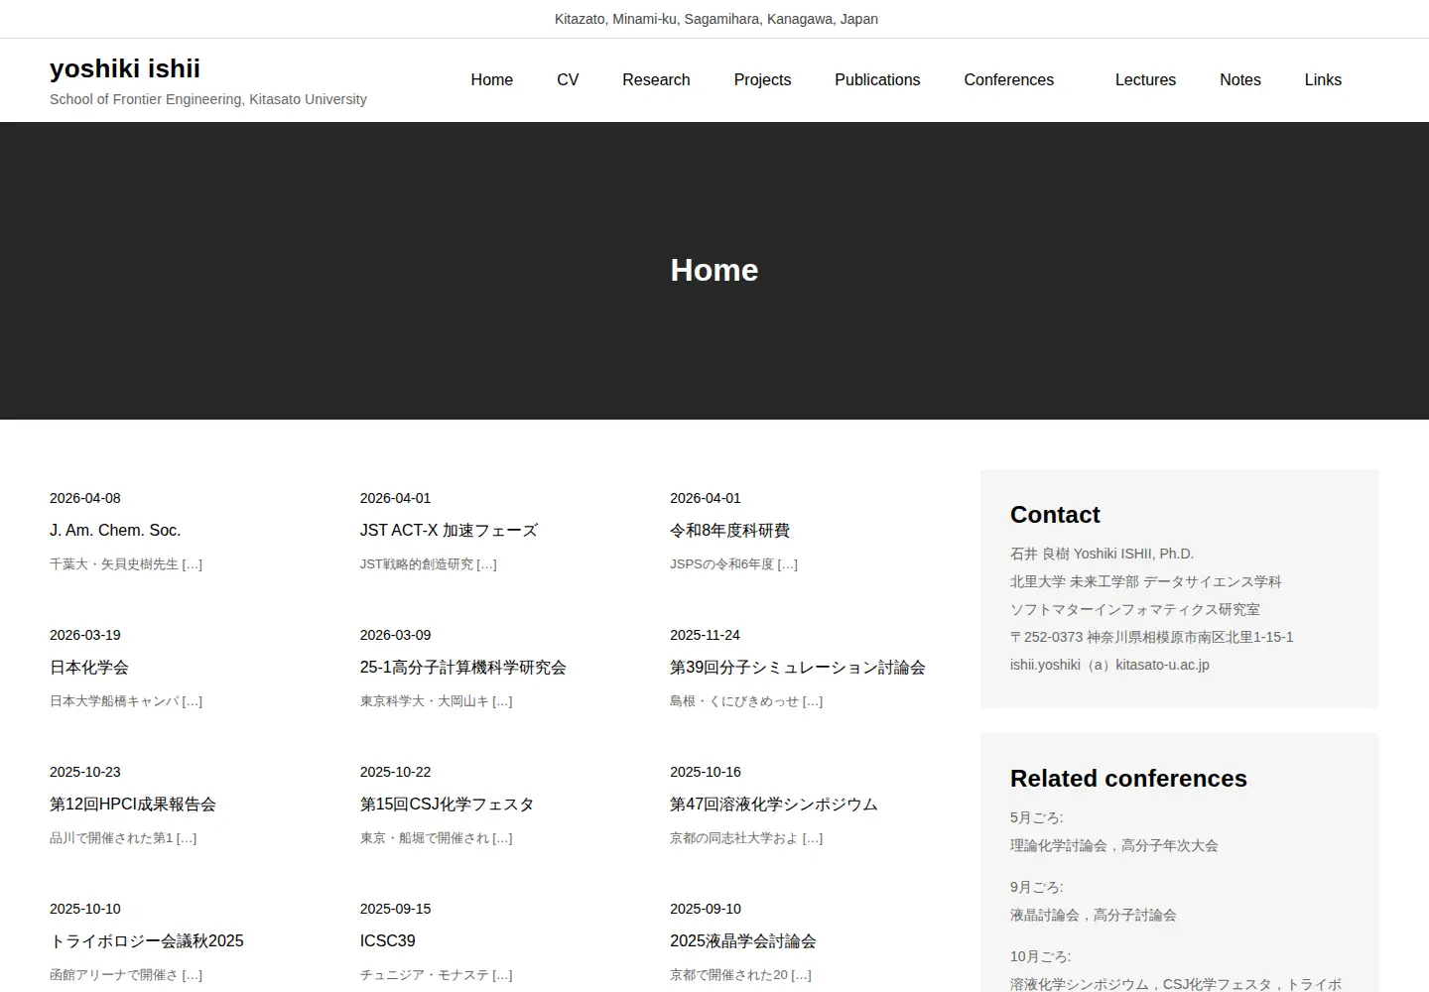The width and height of the screenshot is (1429, 992).
Task: Open the トライボロジー会議秋2025 post
Action: pyautogui.click(x=147, y=941)
